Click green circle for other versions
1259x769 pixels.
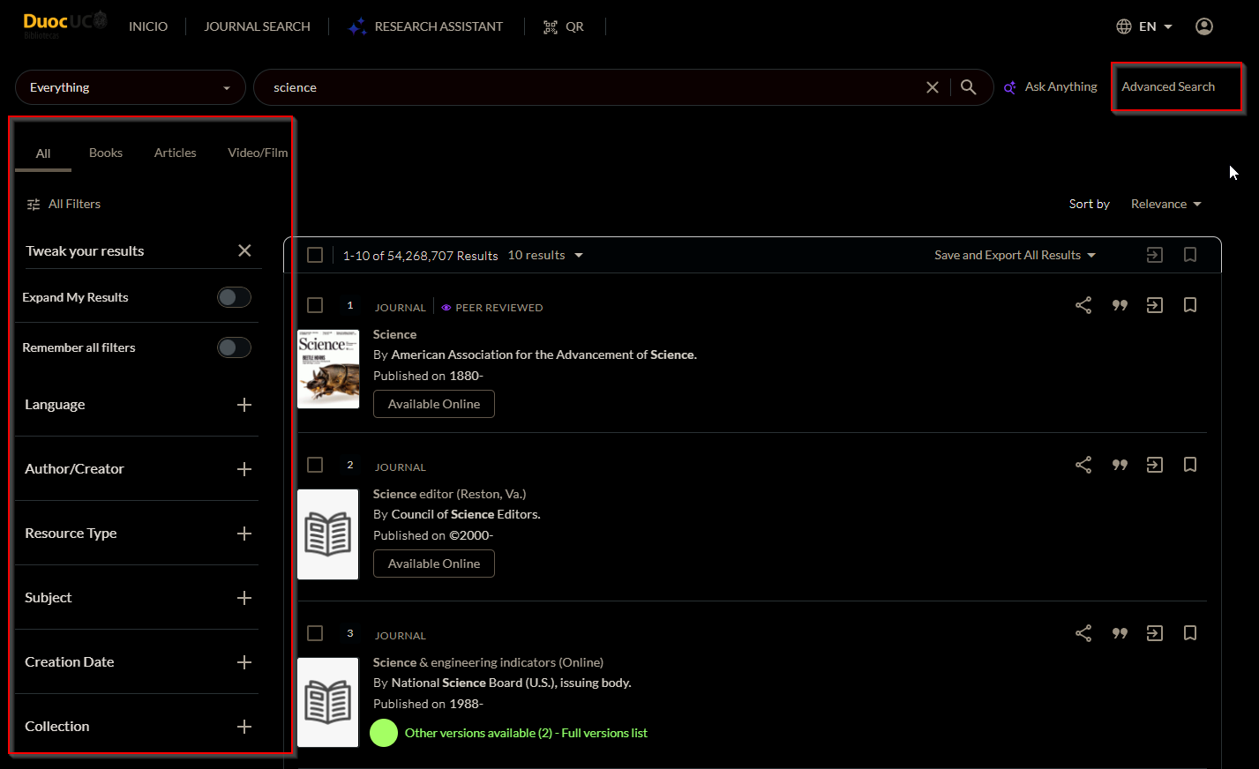point(384,733)
